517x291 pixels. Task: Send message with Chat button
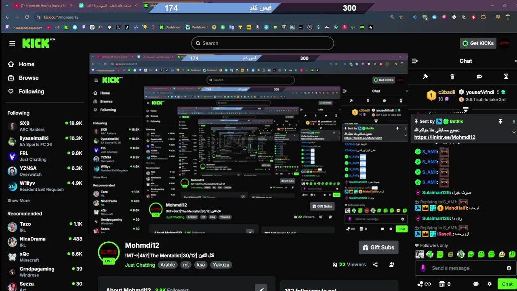507,284
